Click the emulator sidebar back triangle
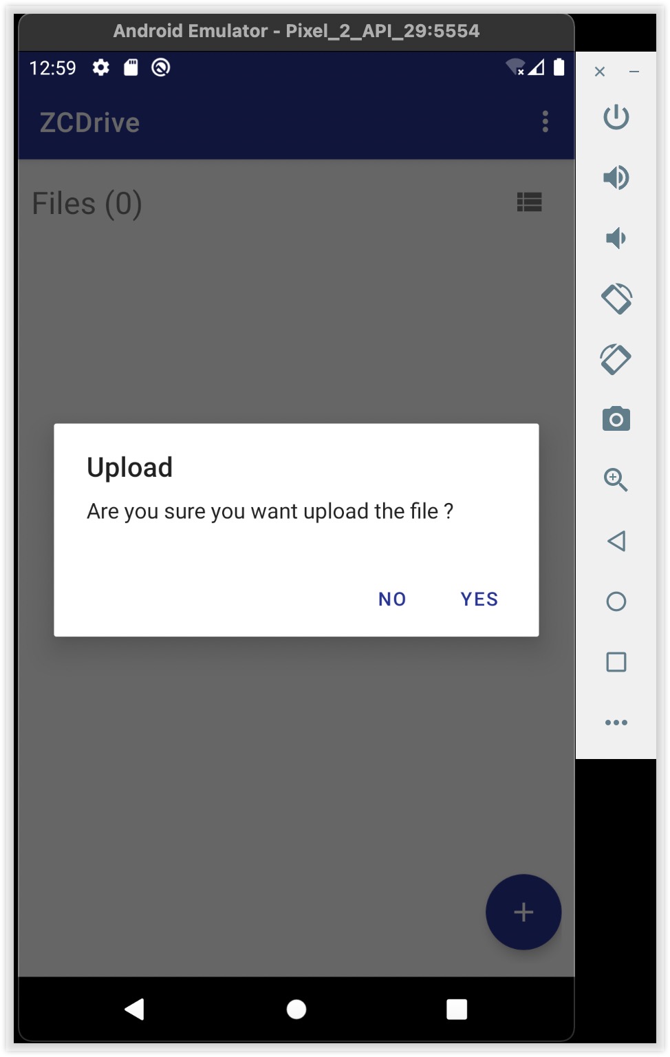 (x=616, y=541)
